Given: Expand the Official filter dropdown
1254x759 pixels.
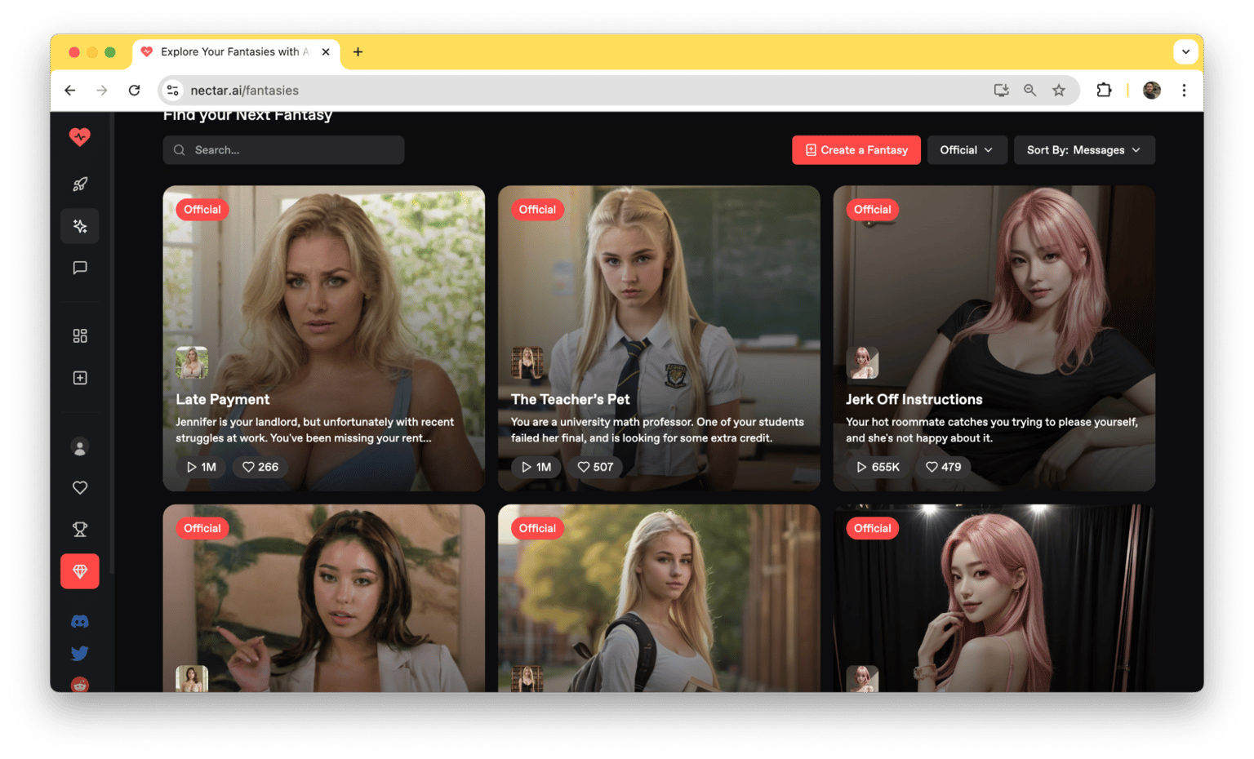Looking at the screenshot, I should pos(967,150).
